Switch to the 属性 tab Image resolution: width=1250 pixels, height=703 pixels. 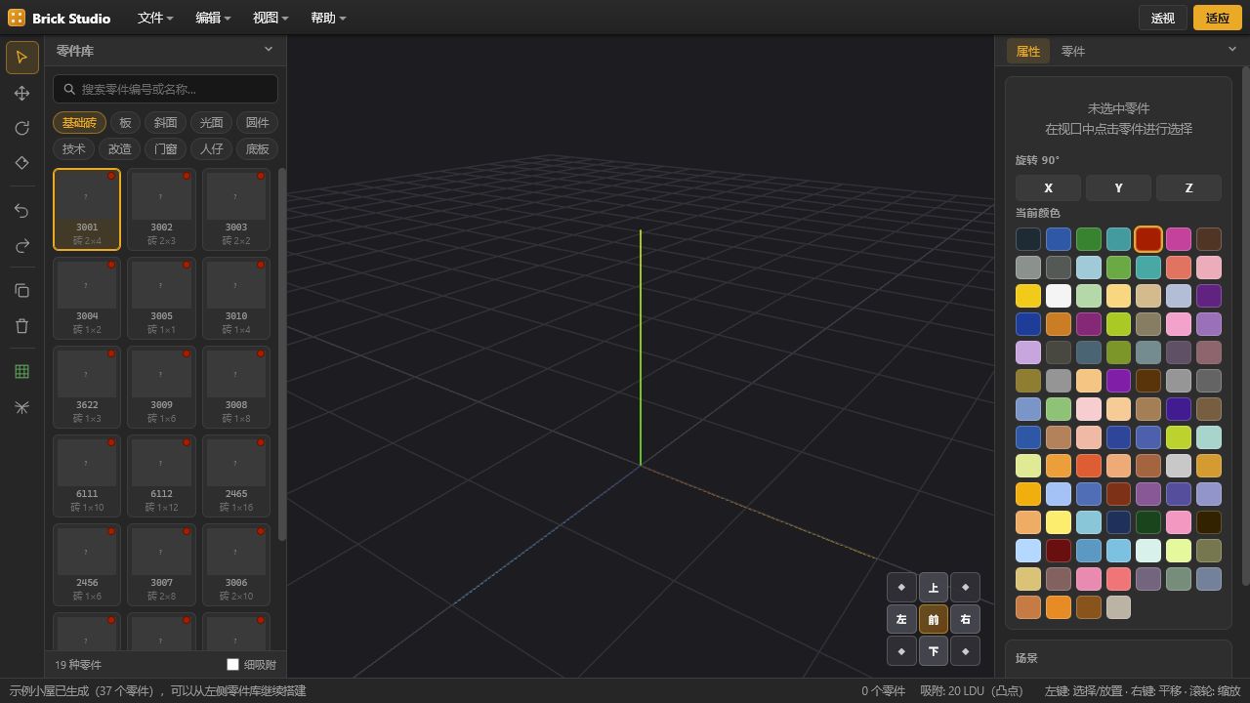tap(1028, 51)
